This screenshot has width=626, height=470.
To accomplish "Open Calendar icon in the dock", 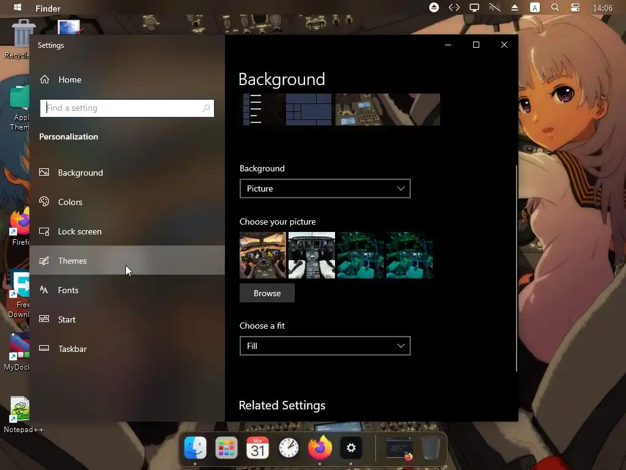I will (257, 448).
